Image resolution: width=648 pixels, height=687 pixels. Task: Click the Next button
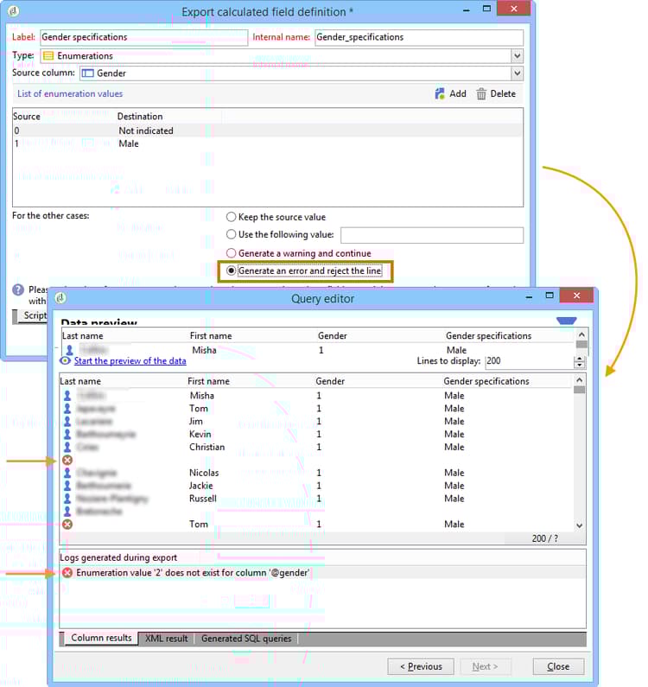pyautogui.click(x=485, y=666)
